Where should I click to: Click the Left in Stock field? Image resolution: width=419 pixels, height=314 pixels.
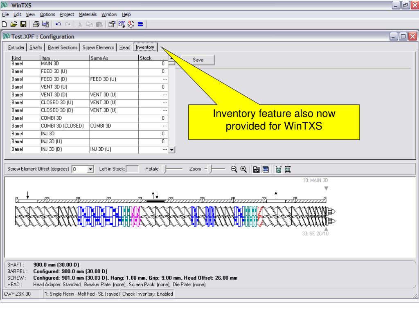click(132, 169)
